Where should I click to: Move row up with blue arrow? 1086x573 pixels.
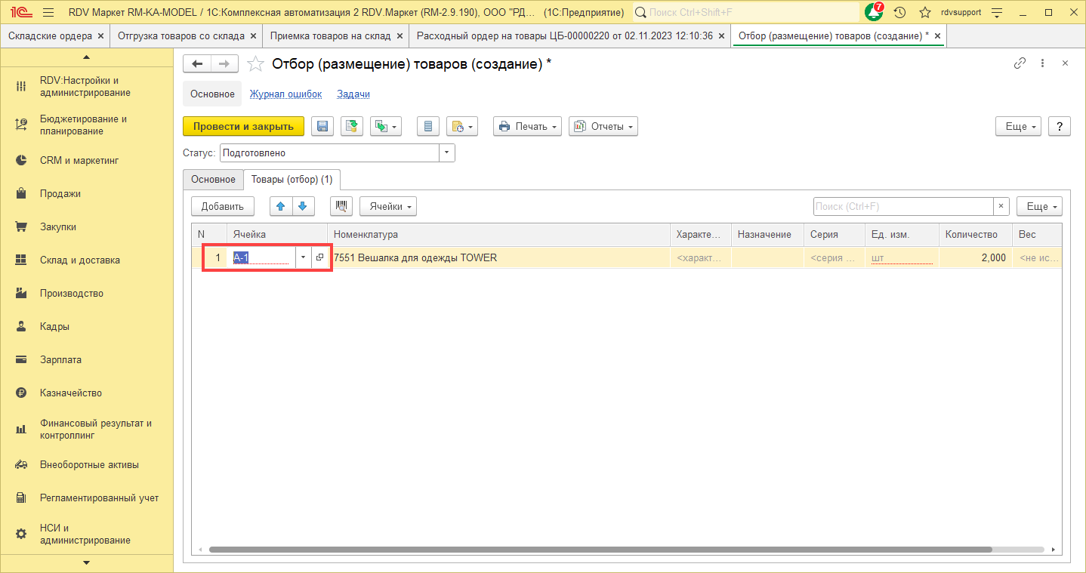(x=281, y=206)
